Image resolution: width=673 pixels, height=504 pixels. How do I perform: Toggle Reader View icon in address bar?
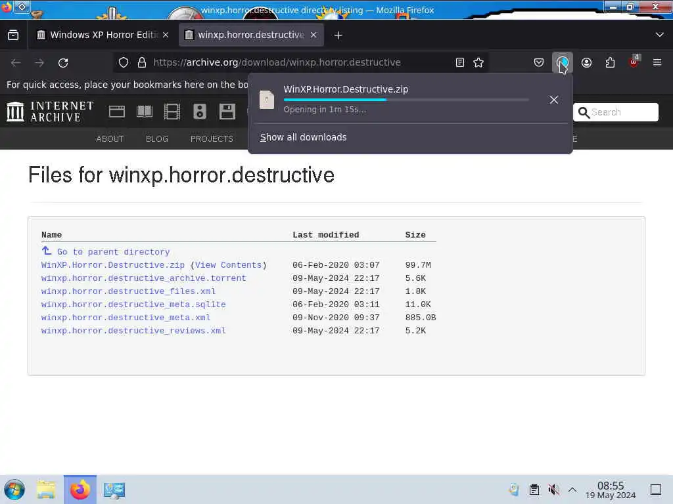tap(459, 62)
